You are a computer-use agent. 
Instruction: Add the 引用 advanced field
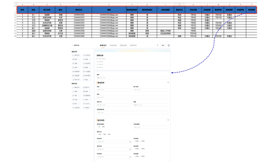pos(76,100)
